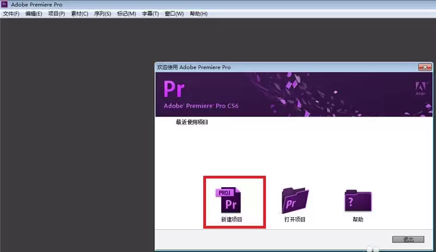This screenshot has height=252, width=436.
Task: Open the 标记(M) menu
Action: tap(126, 14)
